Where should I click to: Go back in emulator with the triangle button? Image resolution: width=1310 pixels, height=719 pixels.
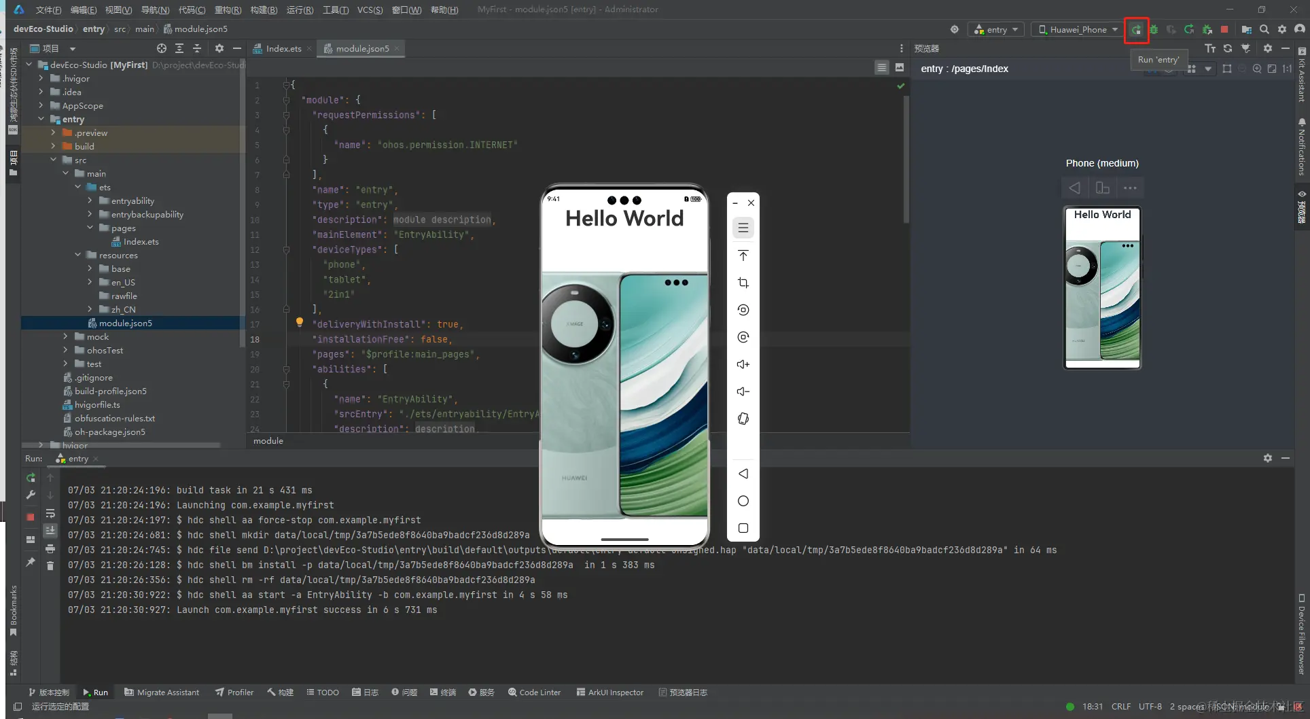pyautogui.click(x=743, y=474)
